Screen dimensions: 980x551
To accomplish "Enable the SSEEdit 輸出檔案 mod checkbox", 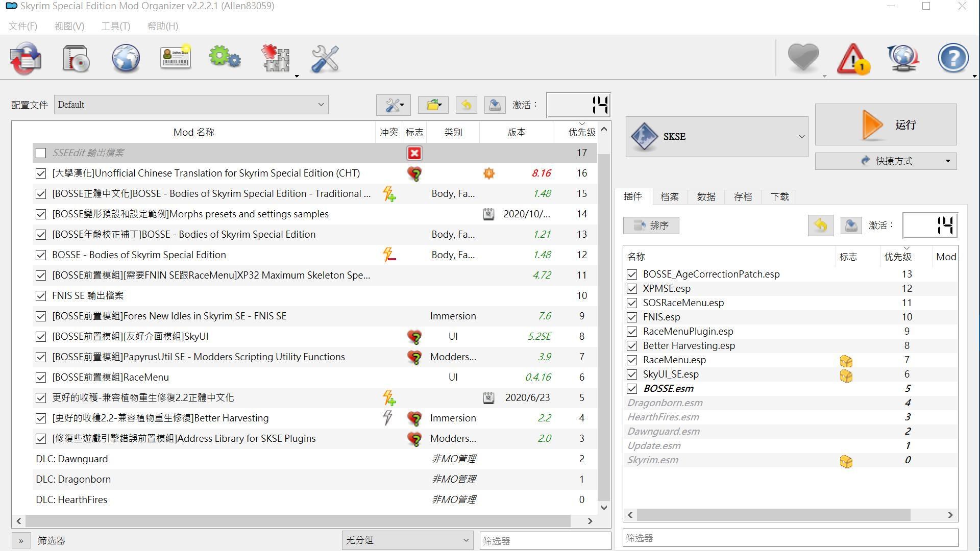I will pyautogui.click(x=41, y=153).
